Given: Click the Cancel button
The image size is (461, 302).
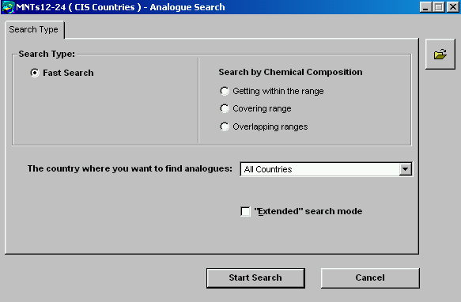Looking at the screenshot, I should (x=370, y=277).
